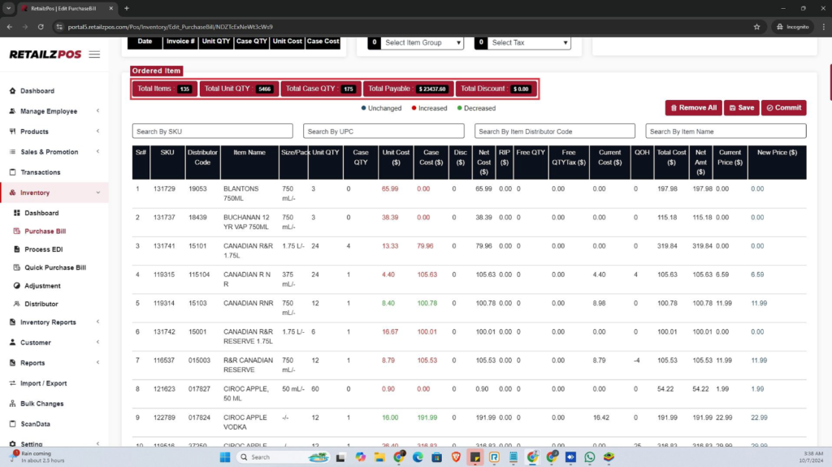This screenshot has height=467, width=832.
Task: Open Distributor in Inventory menu
Action: [x=41, y=304]
